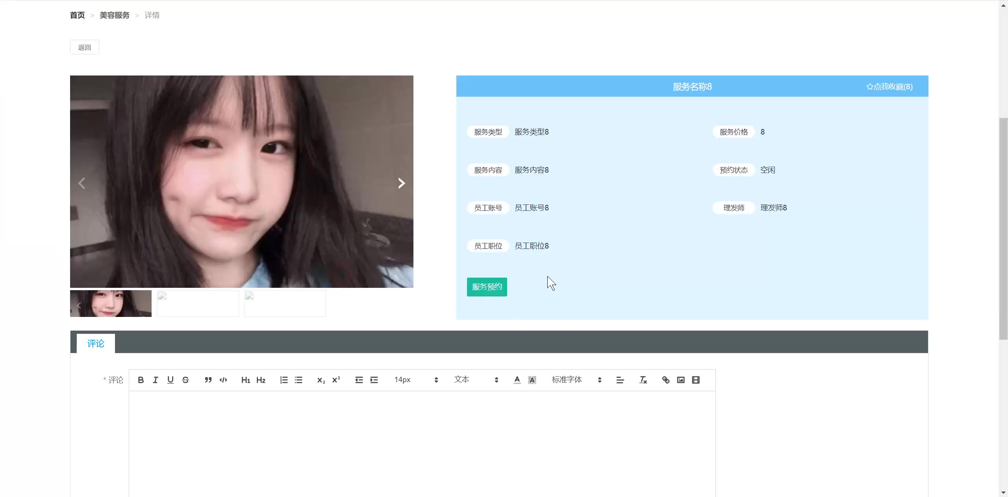The width and height of the screenshot is (1008, 497).
Task: Show next carousel image
Action: tap(401, 183)
